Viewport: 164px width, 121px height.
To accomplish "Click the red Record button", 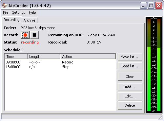I will click(x=25, y=35).
